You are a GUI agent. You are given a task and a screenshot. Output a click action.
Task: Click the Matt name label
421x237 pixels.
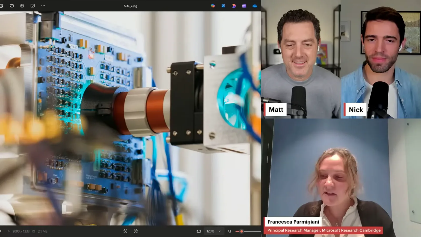(276, 110)
